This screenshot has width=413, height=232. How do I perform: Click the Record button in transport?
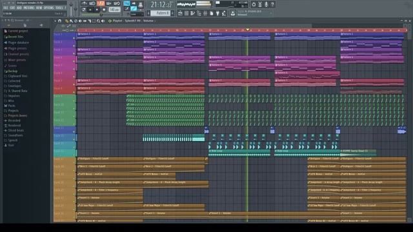click(x=104, y=10)
